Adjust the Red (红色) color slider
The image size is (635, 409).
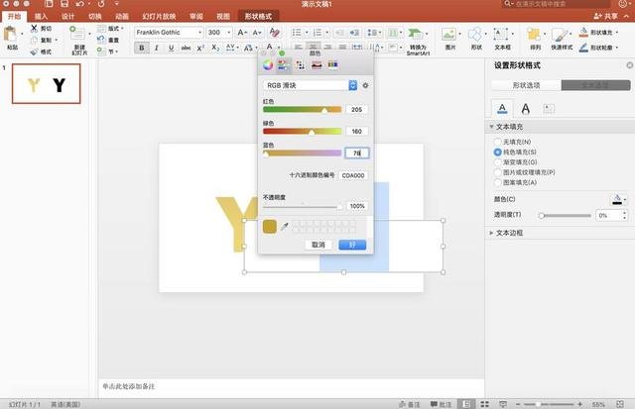click(x=302, y=110)
